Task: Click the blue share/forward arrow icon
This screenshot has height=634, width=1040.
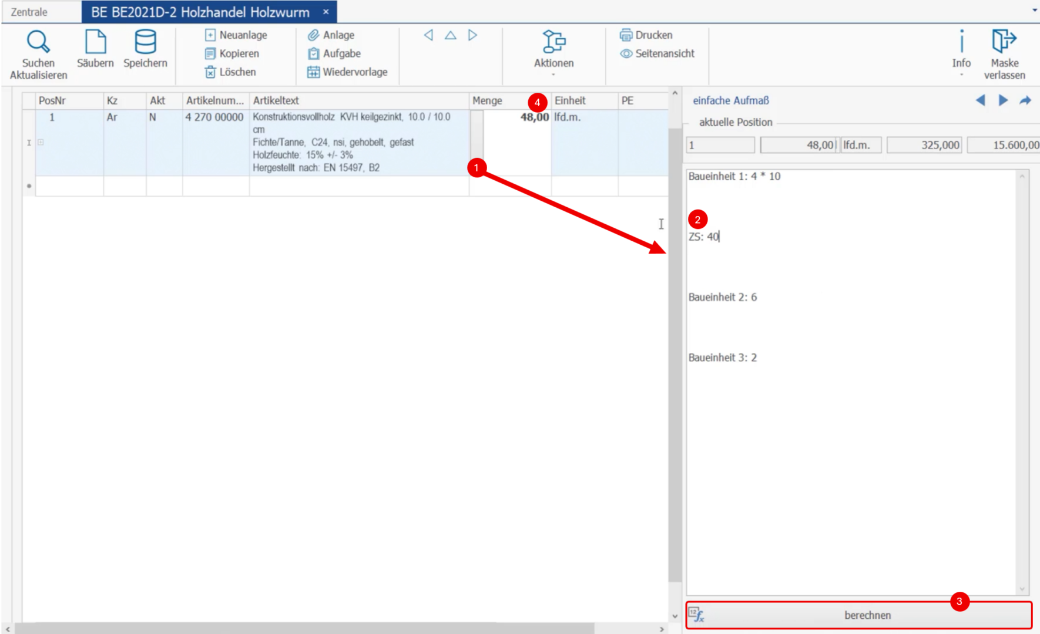Action: [1025, 100]
